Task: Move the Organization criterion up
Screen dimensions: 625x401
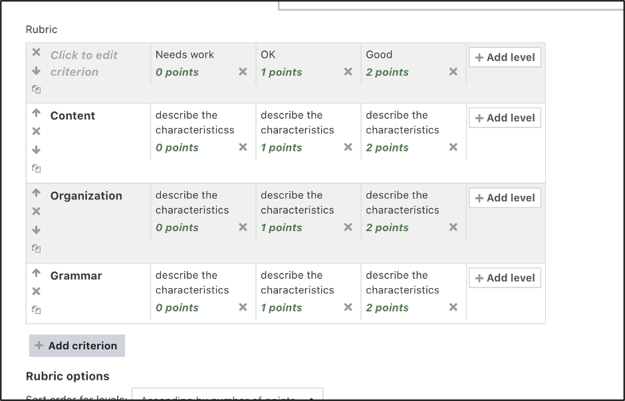Action: click(35, 193)
